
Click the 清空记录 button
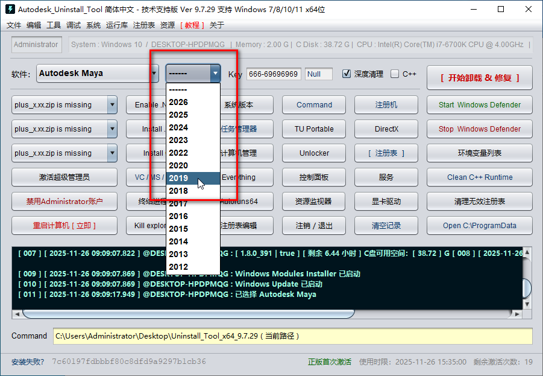pos(386,226)
